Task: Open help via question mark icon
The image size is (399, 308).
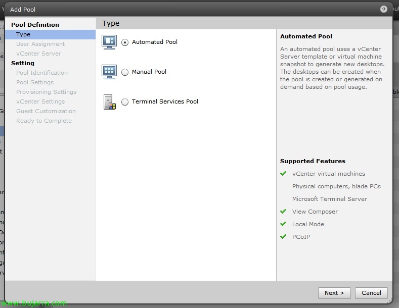Action: pos(384,9)
